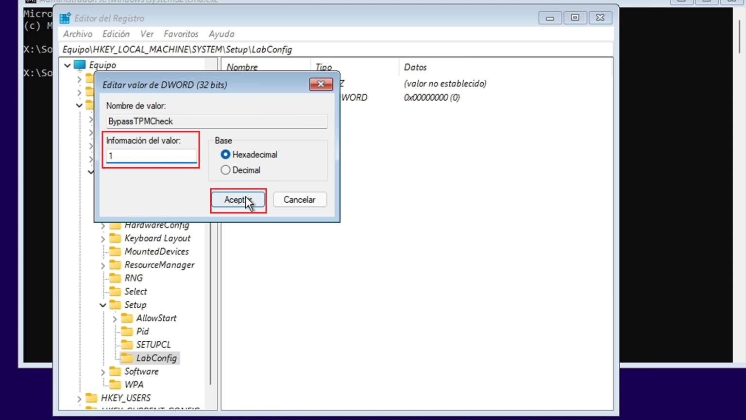Open the Edición menu
The width and height of the screenshot is (746, 420).
pyautogui.click(x=116, y=34)
